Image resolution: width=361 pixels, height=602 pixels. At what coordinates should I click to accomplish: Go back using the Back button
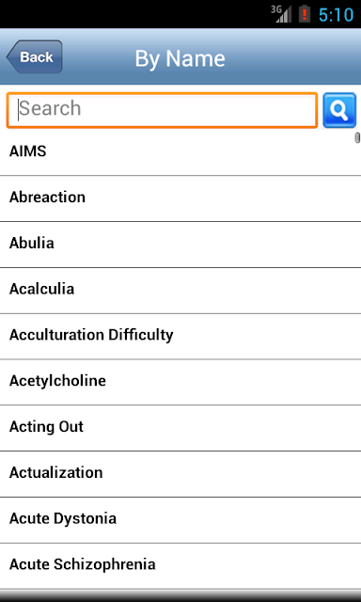34,56
